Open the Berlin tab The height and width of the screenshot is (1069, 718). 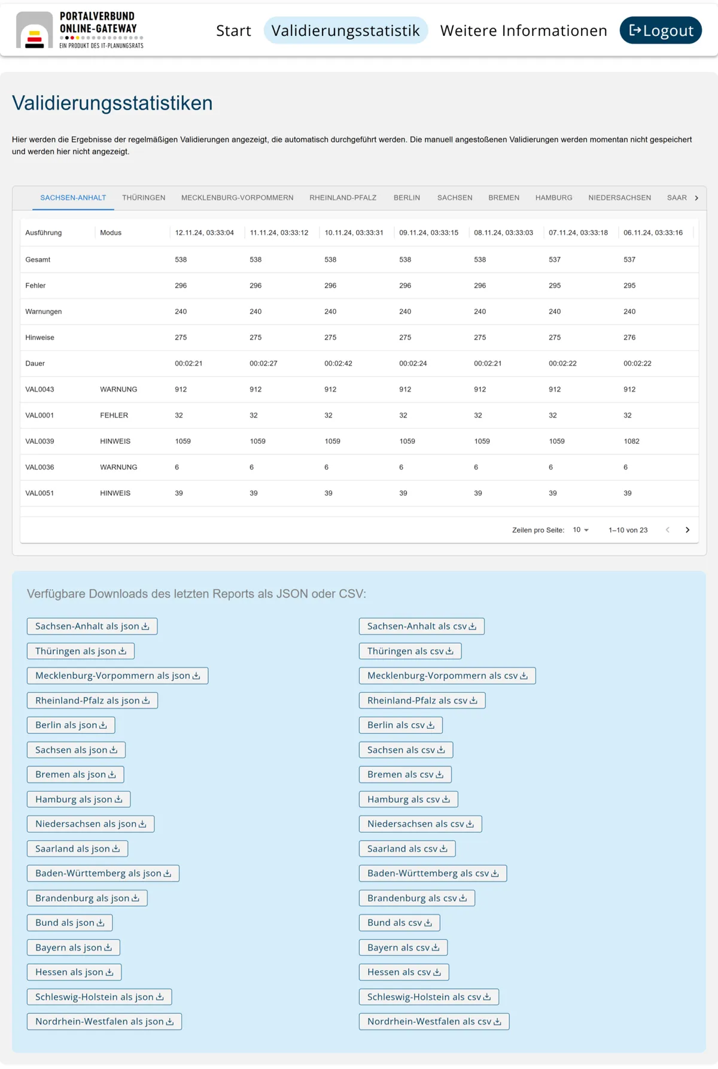[407, 198]
